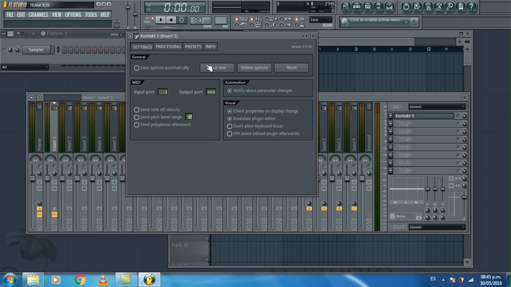Open the All channel filter dropdown

pyautogui.click(x=25, y=67)
